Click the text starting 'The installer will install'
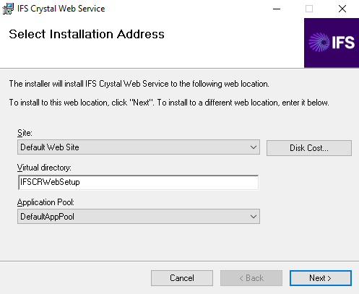The width and height of the screenshot is (359, 294). (x=139, y=84)
